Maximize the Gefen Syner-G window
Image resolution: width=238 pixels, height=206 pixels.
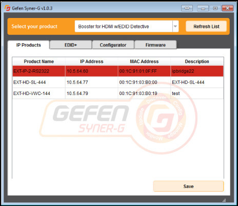tap(215, 8)
